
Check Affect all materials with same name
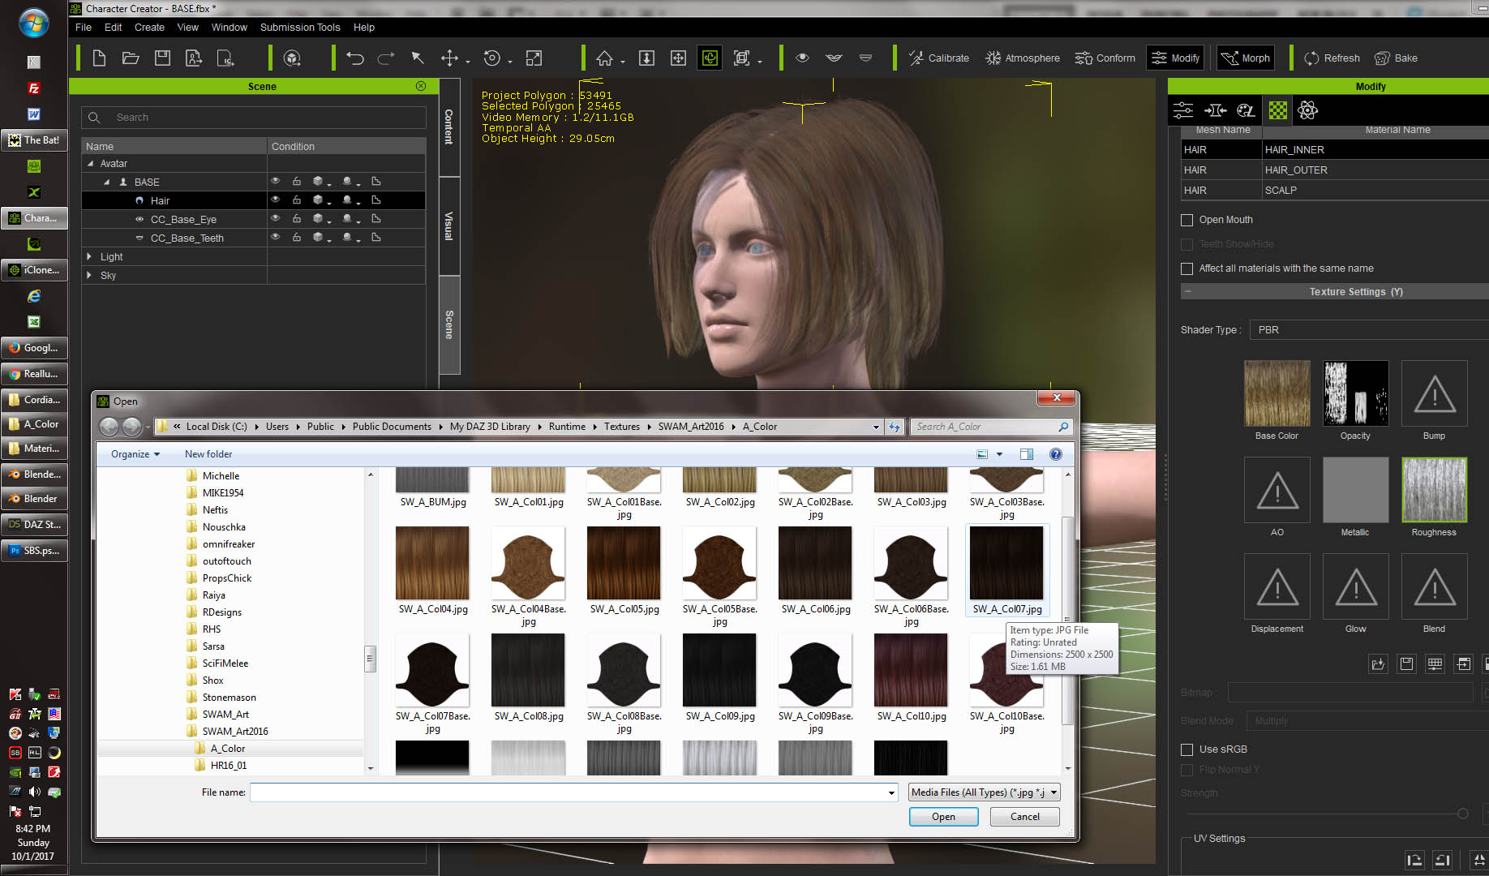(1187, 268)
